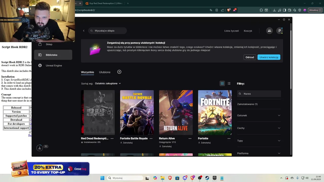
Task: Open options menu for Return Alive
Action: click(x=190, y=139)
